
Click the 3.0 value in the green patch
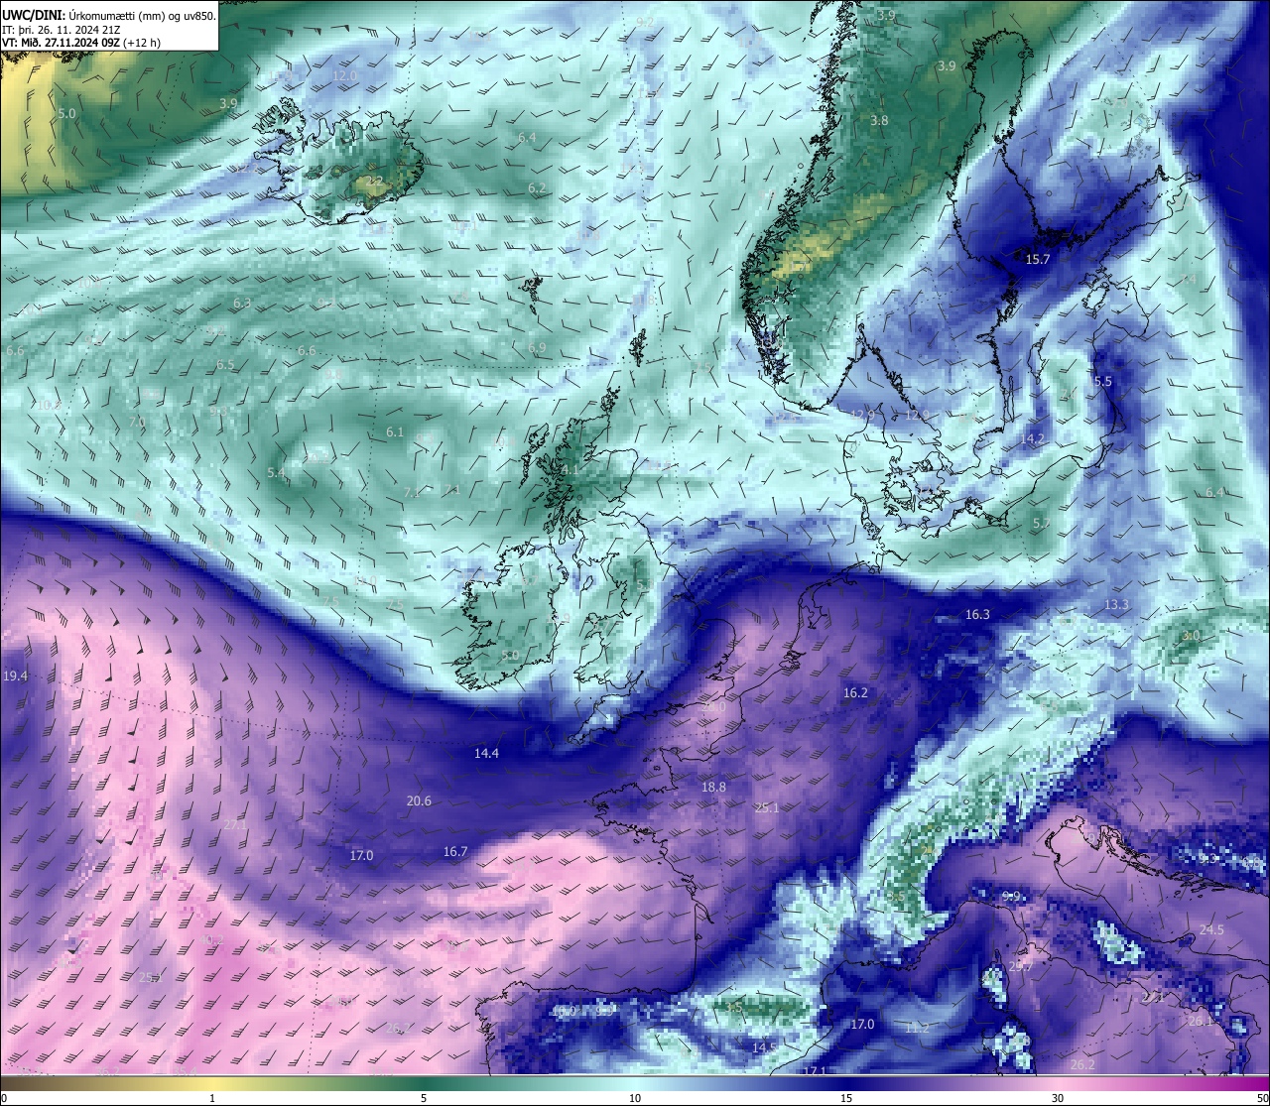[1192, 636]
